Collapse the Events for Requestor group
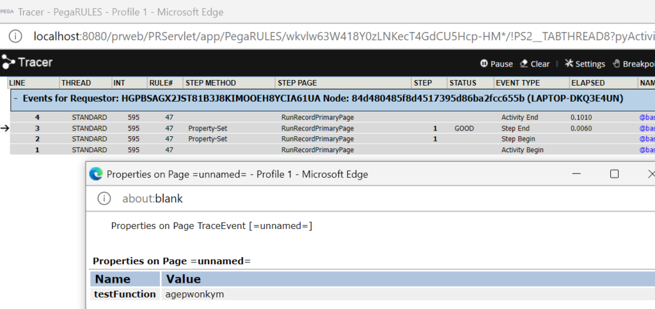This screenshot has width=655, height=309. tap(15, 99)
